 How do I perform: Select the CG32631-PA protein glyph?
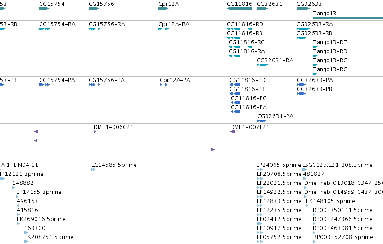[261, 121]
